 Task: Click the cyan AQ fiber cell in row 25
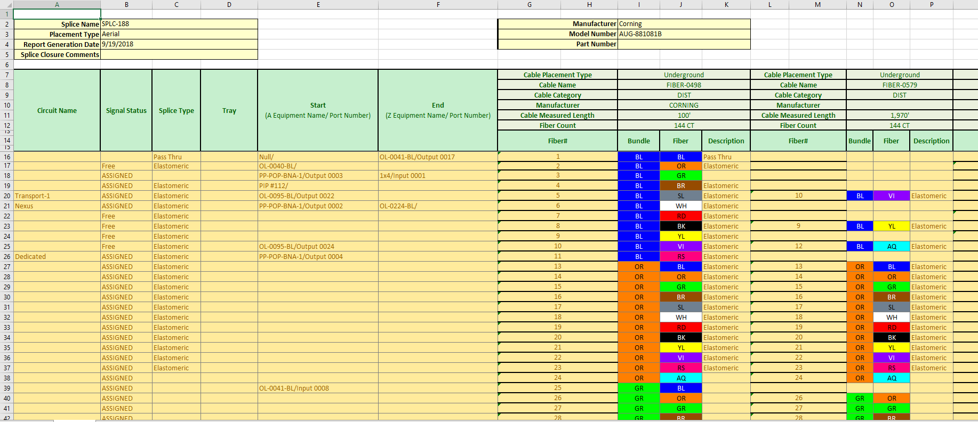point(891,247)
